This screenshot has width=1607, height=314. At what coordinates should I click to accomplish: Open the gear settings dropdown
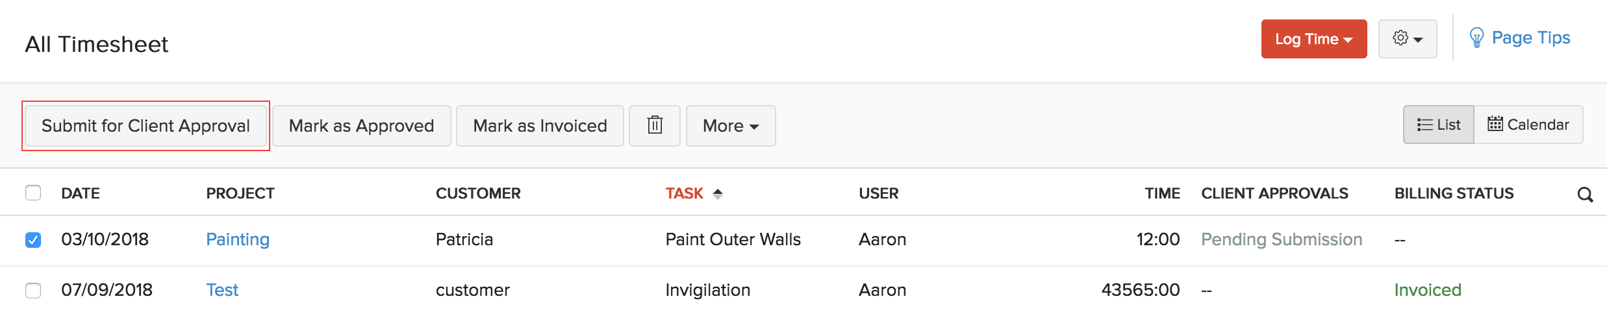(1407, 39)
